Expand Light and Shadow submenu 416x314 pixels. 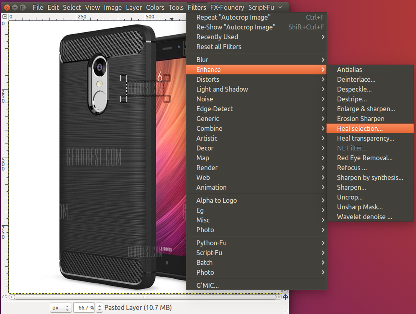(x=256, y=89)
